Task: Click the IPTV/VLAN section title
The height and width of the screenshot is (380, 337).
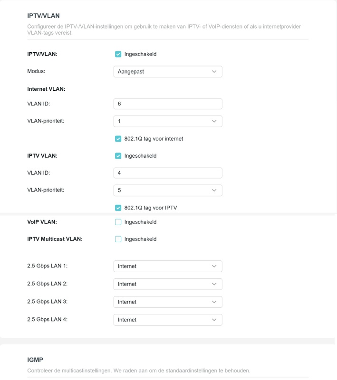Action: click(43, 16)
